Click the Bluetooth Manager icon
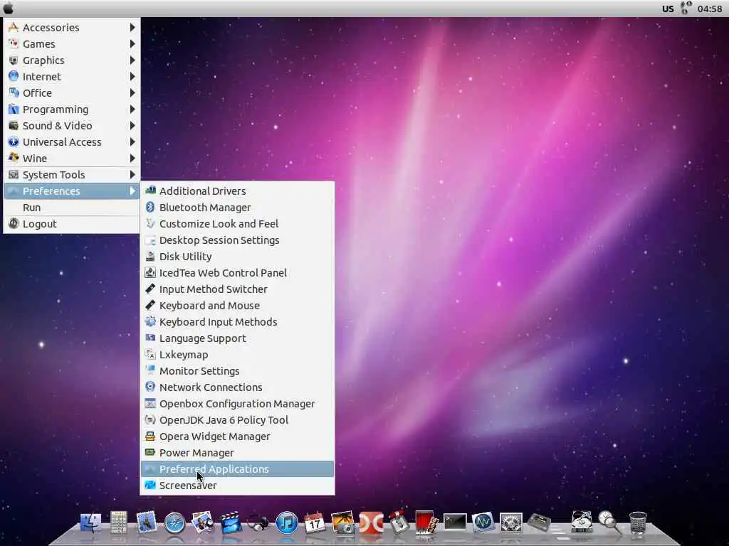729x546 pixels. [x=150, y=207]
